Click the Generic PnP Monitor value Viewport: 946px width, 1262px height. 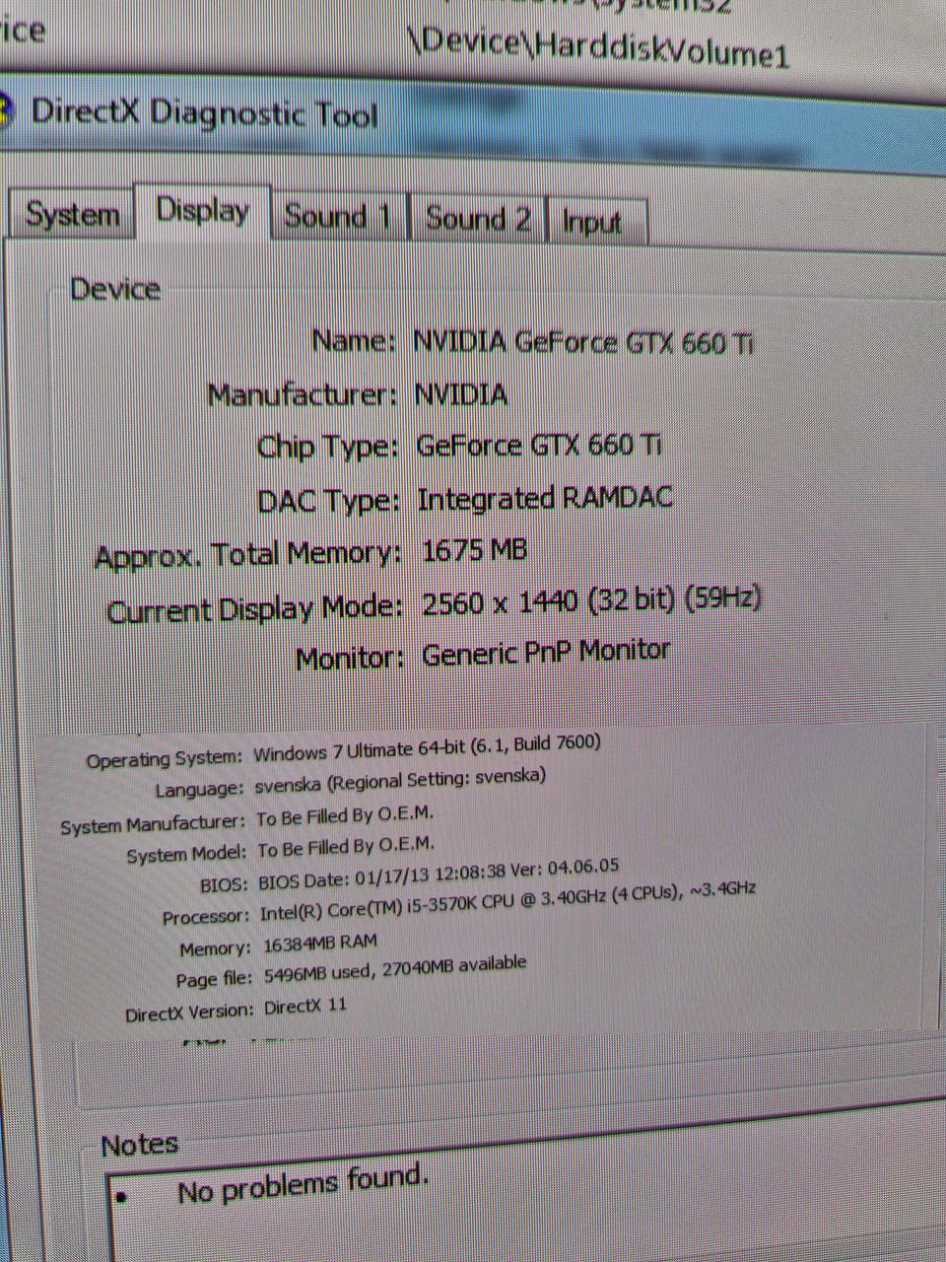546,652
